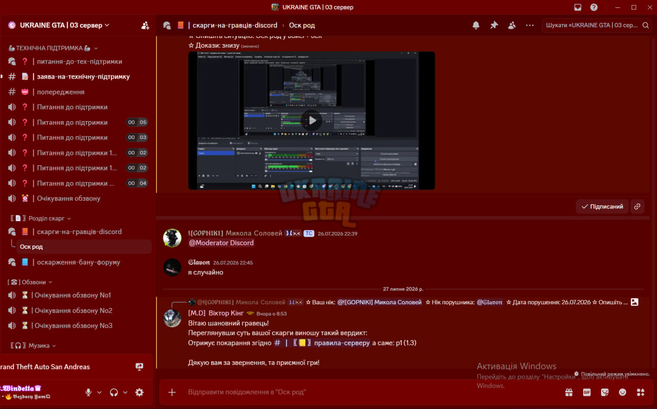Open the sticker picker
657x409 pixels.
pyautogui.click(x=605, y=392)
